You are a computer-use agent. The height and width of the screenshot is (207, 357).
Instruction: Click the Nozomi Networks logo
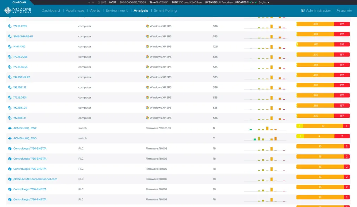(x=17, y=10)
